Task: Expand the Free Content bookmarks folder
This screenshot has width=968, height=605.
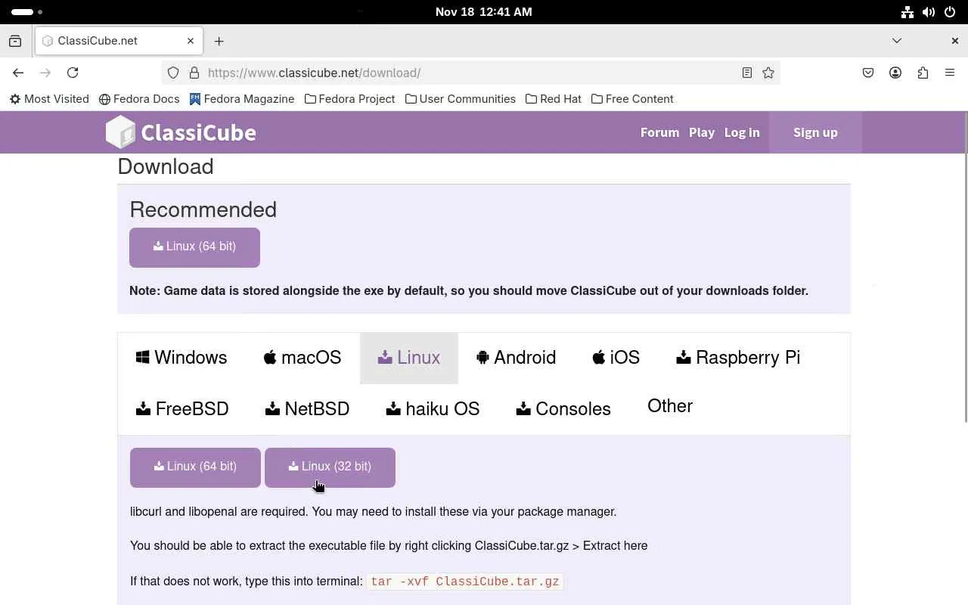Action: pos(632,99)
